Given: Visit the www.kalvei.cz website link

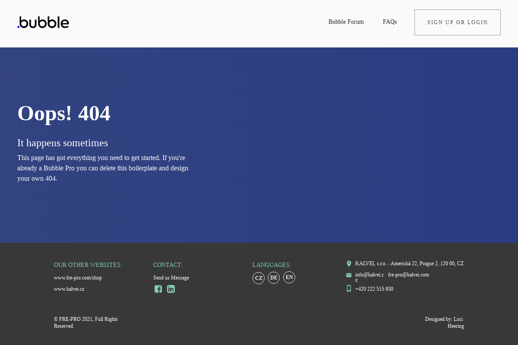Looking at the screenshot, I should pyautogui.click(x=69, y=289).
